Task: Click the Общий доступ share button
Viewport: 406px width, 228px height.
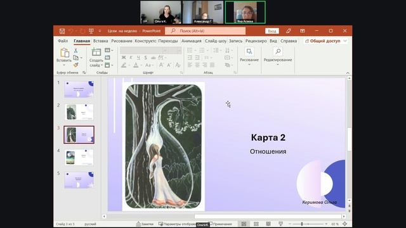Action: click(x=325, y=41)
